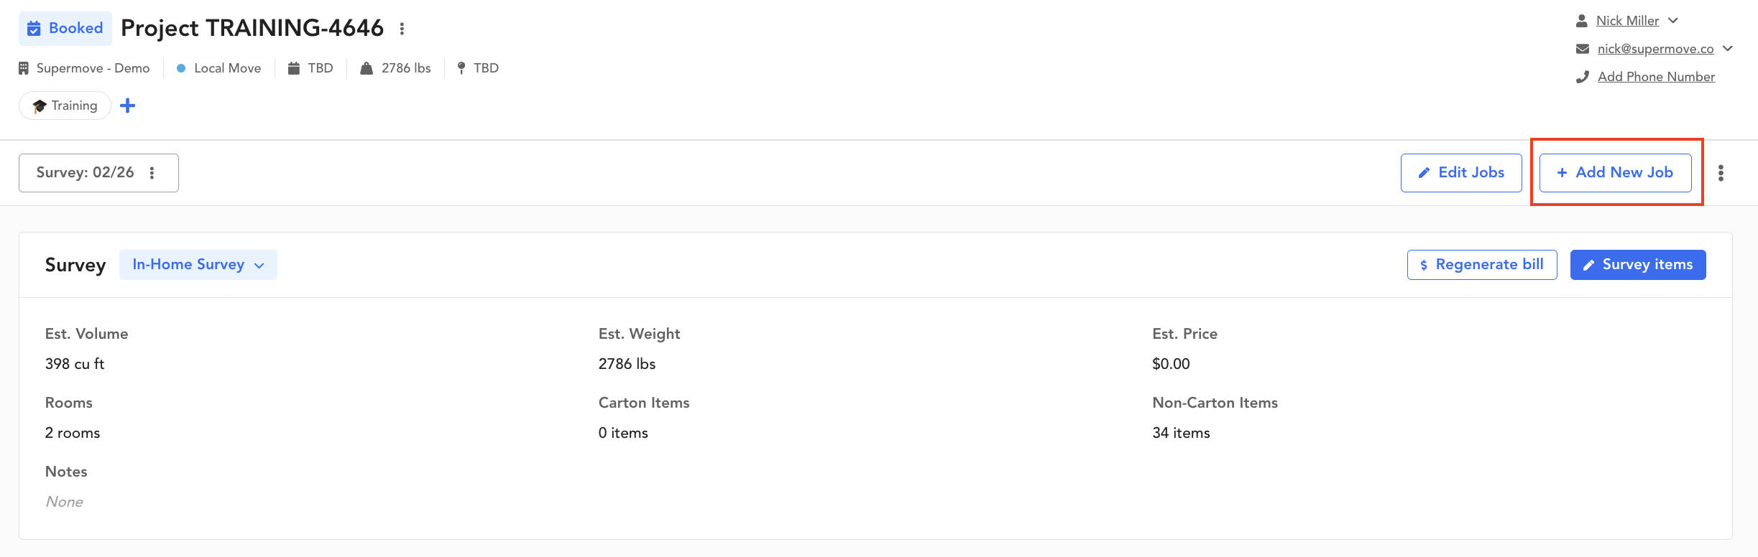The width and height of the screenshot is (1758, 557).
Task: Expand the chevron beside nick@supermove.co
Action: coord(1728,49)
